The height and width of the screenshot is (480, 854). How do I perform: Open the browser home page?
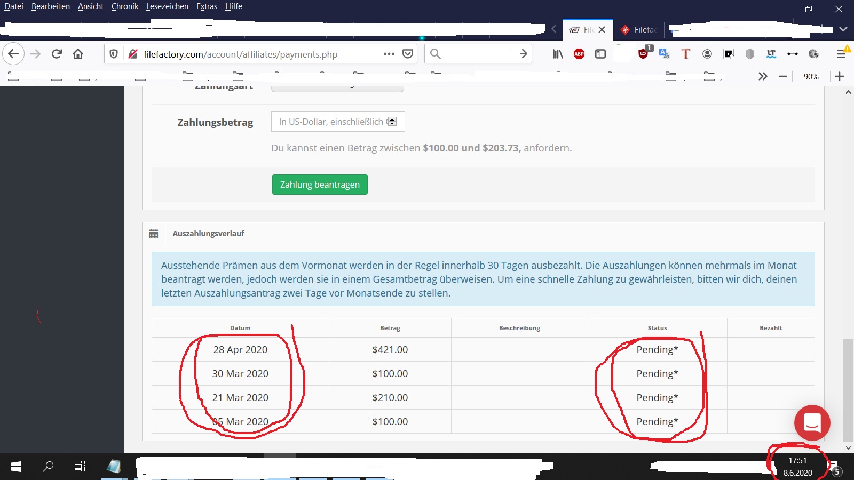tap(78, 54)
